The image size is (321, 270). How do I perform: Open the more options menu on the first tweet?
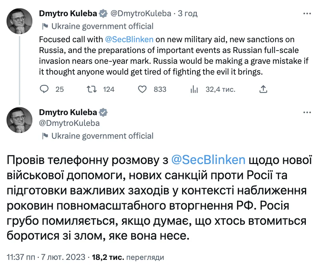(x=307, y=13)
